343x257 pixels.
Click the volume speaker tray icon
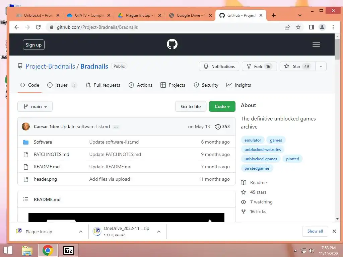(x=311, y=250)
